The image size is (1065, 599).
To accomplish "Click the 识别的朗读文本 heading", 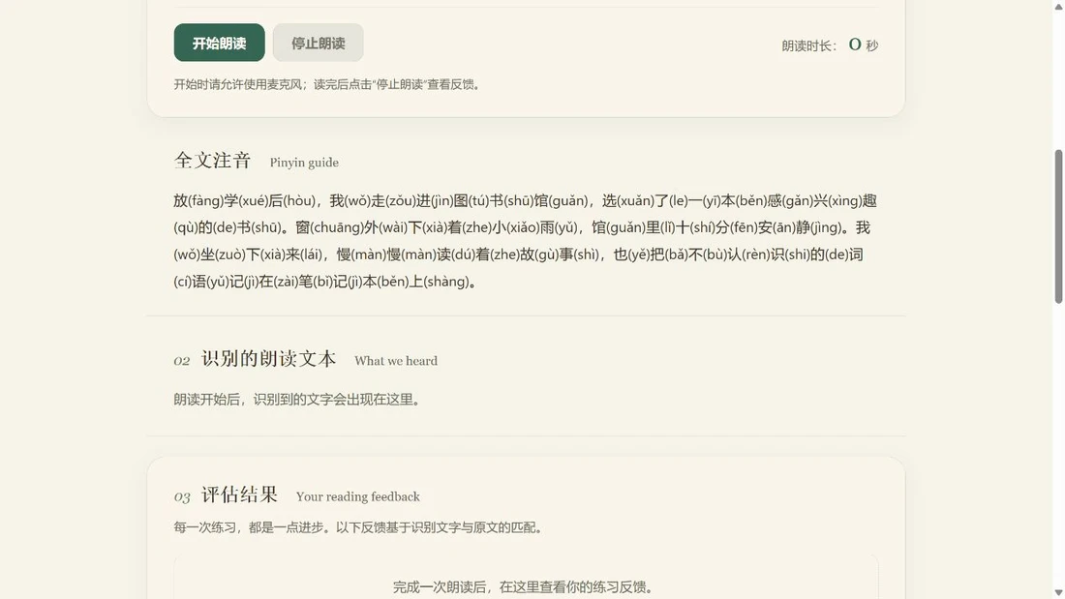I will (269, 359).
